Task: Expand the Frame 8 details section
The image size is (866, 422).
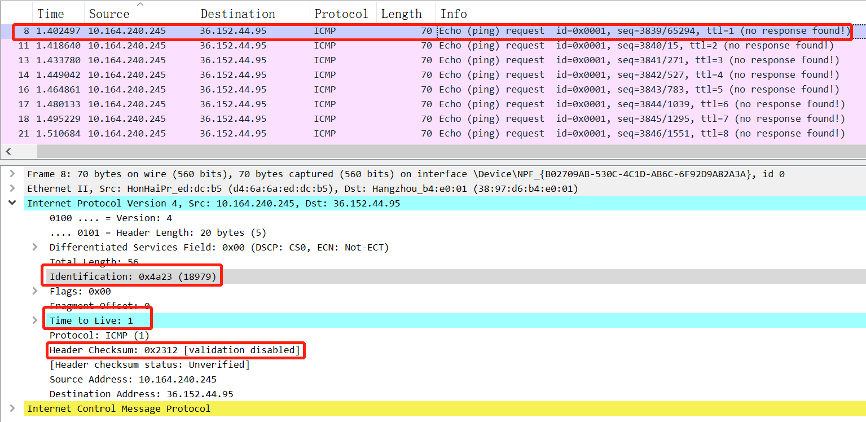Action: (12, 174)
